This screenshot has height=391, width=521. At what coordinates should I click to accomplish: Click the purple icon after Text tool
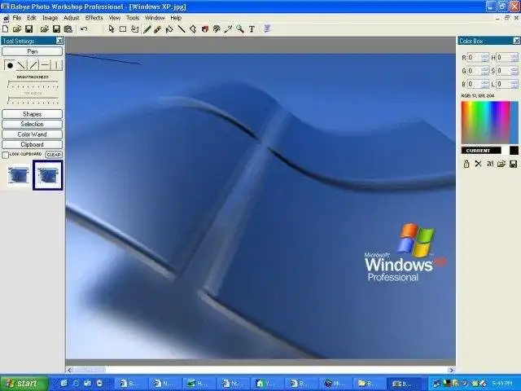pos(267,29)
